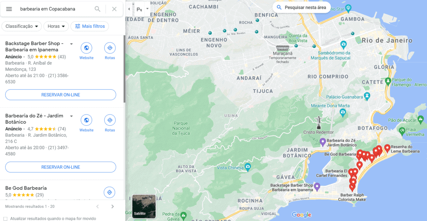Expand ad info arrow beside Backstage Barber Shop
This screenshot has width=427, height=221.
(x=71, y=44)
